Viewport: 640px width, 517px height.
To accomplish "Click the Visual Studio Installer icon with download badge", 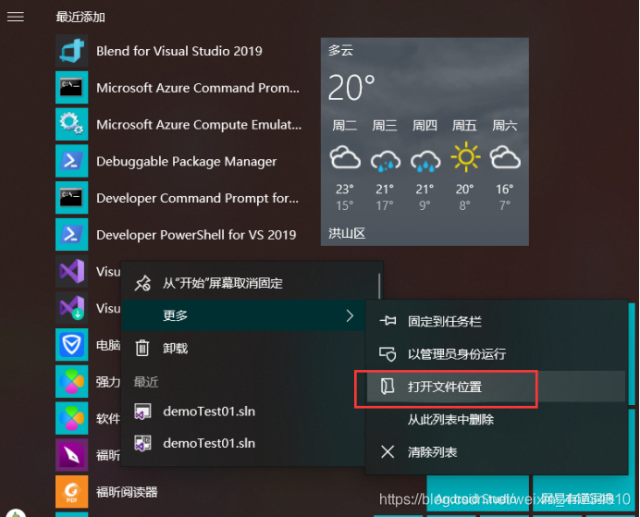I will [72, 308].
